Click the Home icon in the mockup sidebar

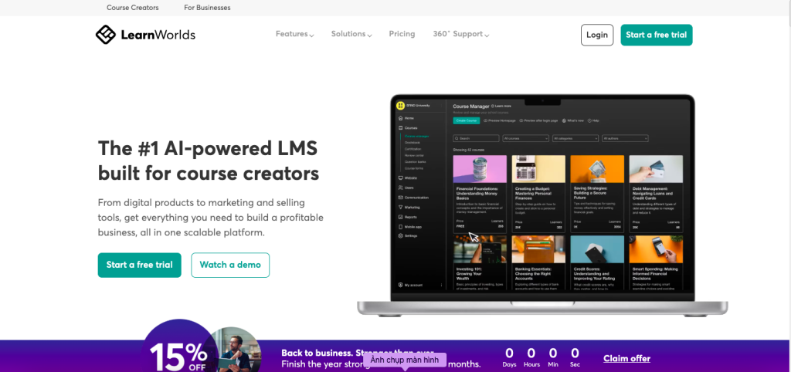[x=400, y=118]
